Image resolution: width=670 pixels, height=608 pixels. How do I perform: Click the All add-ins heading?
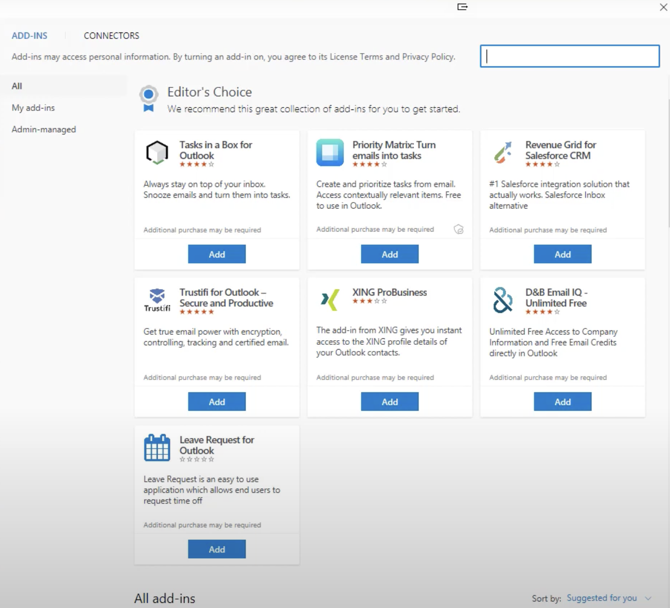pos(165,598)
